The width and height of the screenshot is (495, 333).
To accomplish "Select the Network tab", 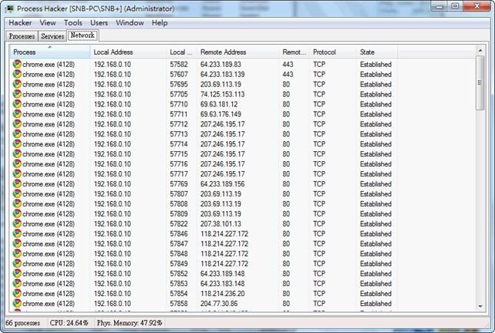I will [x=82, y=35].
